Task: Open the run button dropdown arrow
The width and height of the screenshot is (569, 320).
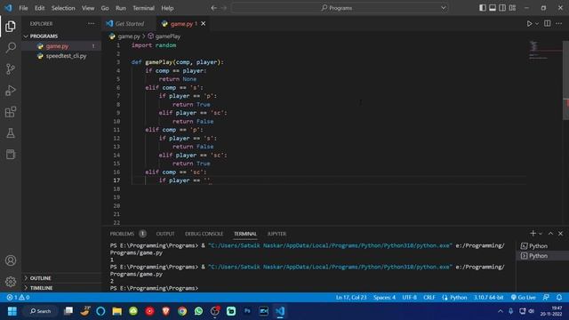Action: [x=537, y=24]
